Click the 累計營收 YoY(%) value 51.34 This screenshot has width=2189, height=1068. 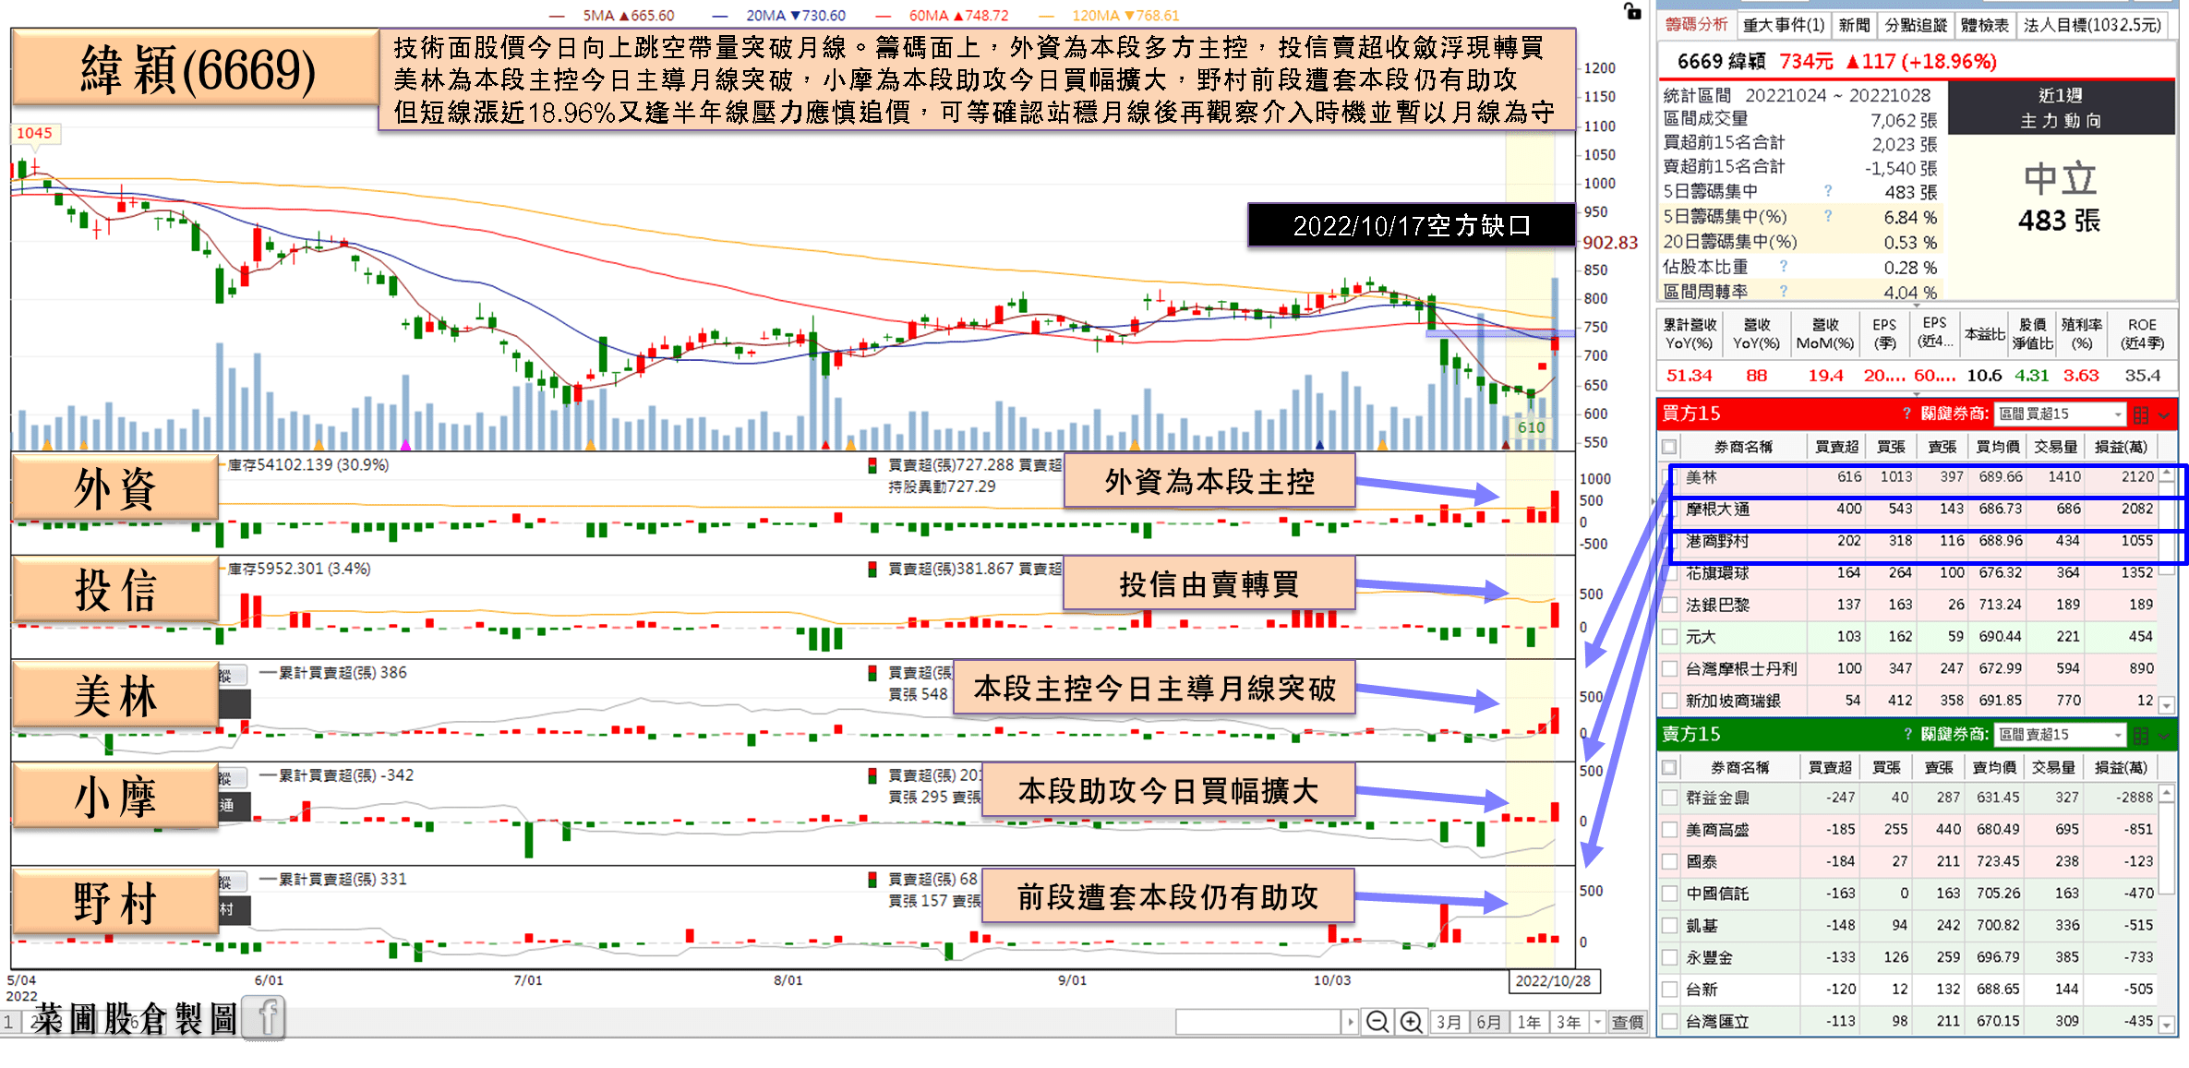pos(1689,376)
